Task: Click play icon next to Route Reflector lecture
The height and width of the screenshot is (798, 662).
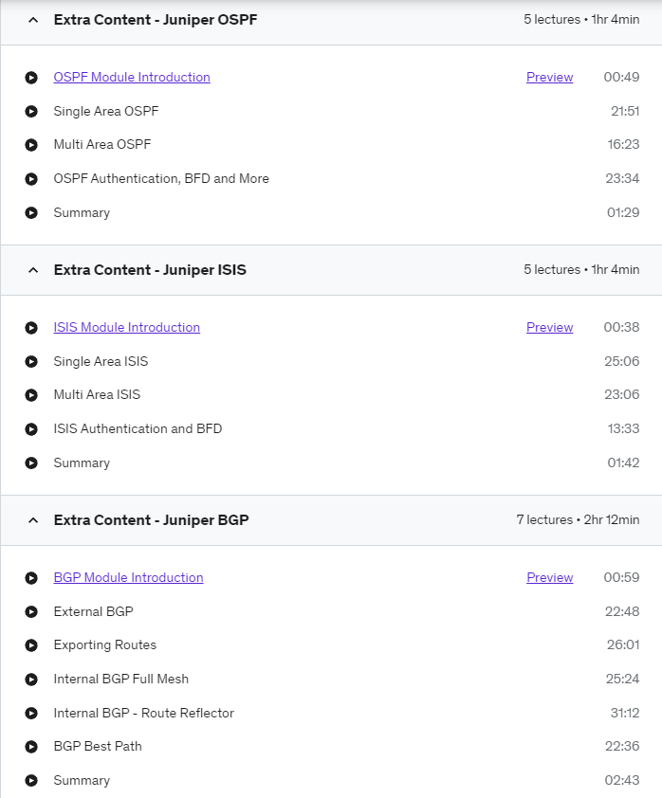Action: (x=31, y=714)
